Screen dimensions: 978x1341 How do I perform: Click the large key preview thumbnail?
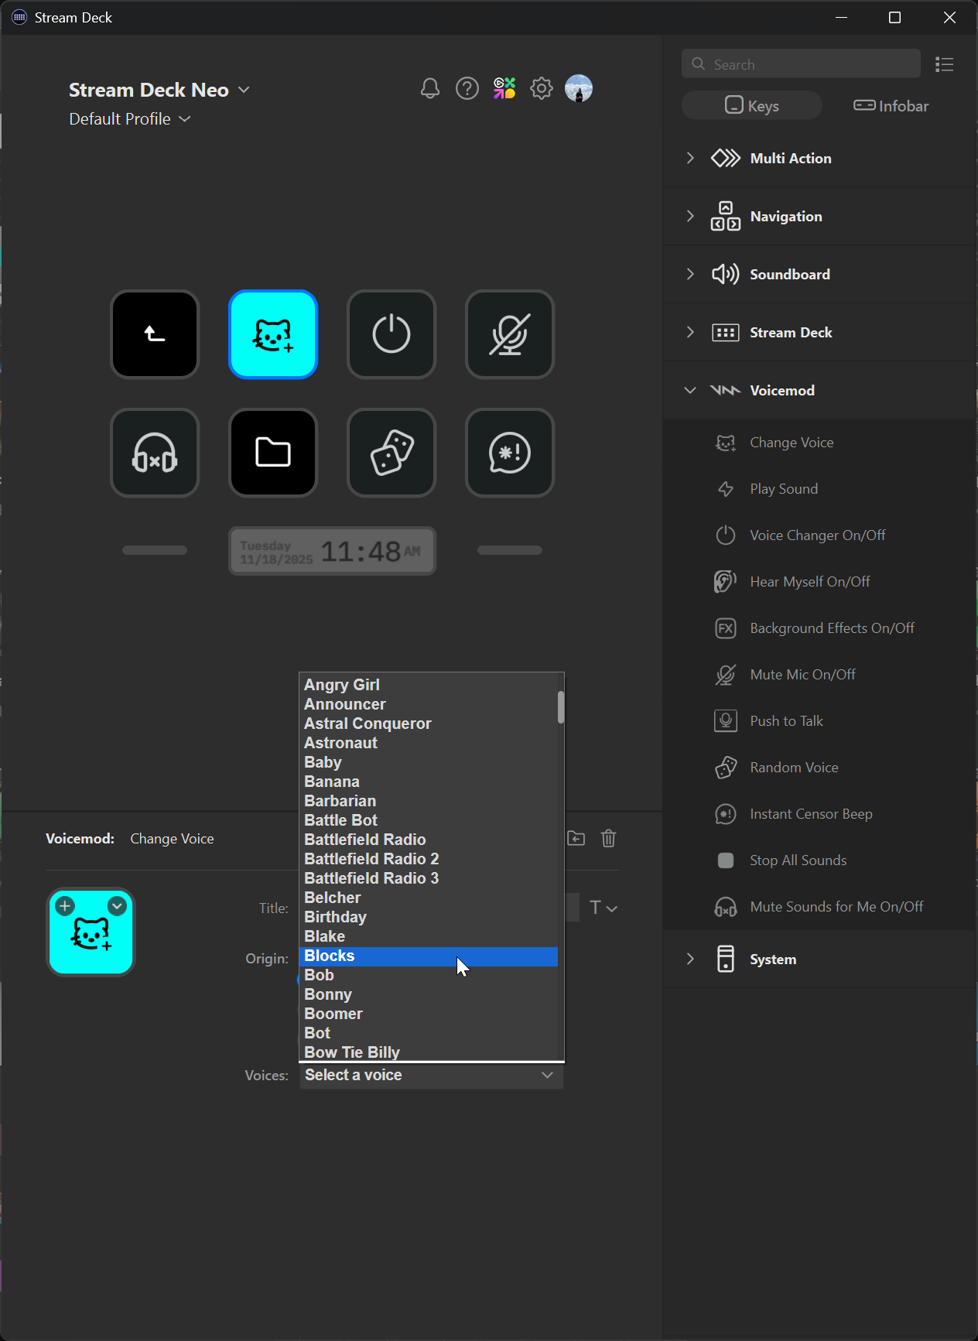91,932
